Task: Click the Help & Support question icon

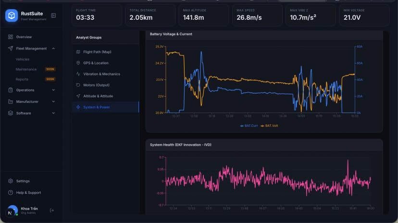Action: pos(11,193)
